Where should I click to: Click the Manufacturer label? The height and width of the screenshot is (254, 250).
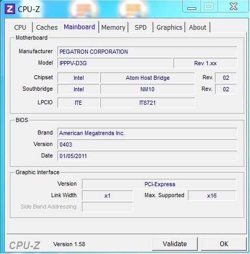(x=35, y=51)
